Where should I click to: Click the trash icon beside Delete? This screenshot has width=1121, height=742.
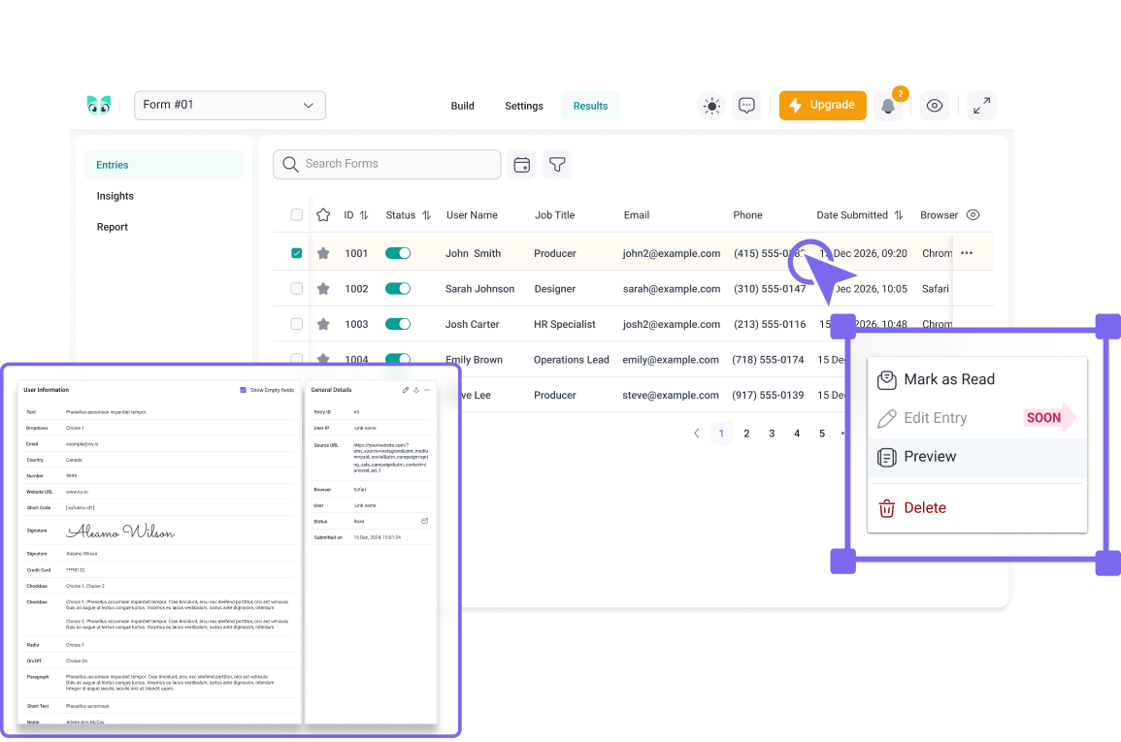pyautogui.click(x=886, y=508)
